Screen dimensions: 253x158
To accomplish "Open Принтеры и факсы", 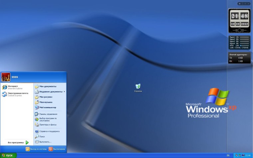I will [x=48, y=125].
